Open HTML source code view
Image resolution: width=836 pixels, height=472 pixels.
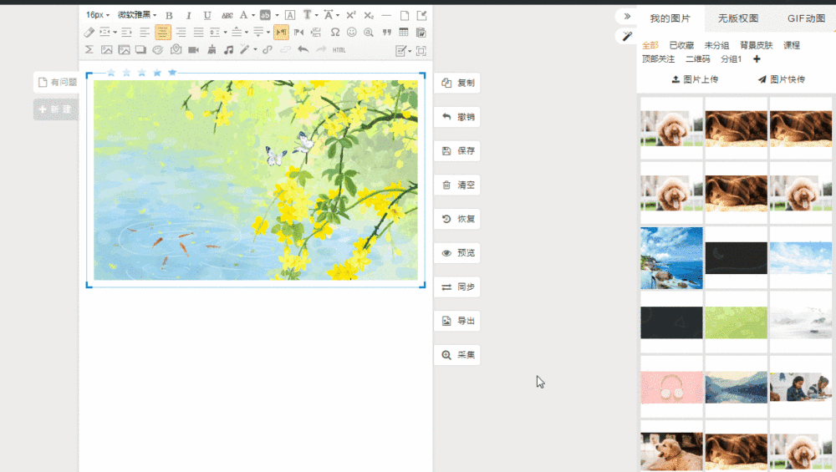pos(339,50)
